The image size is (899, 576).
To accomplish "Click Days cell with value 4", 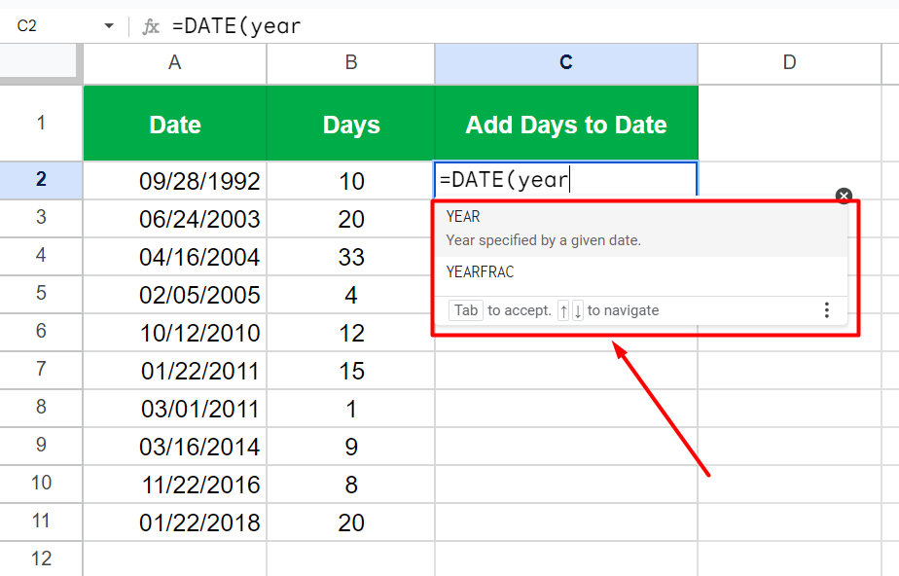I will (351, 294).
